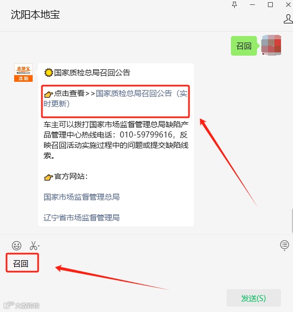Select the screenshot scissors tool
The image size is (293, 312).
tap(34, 245)
